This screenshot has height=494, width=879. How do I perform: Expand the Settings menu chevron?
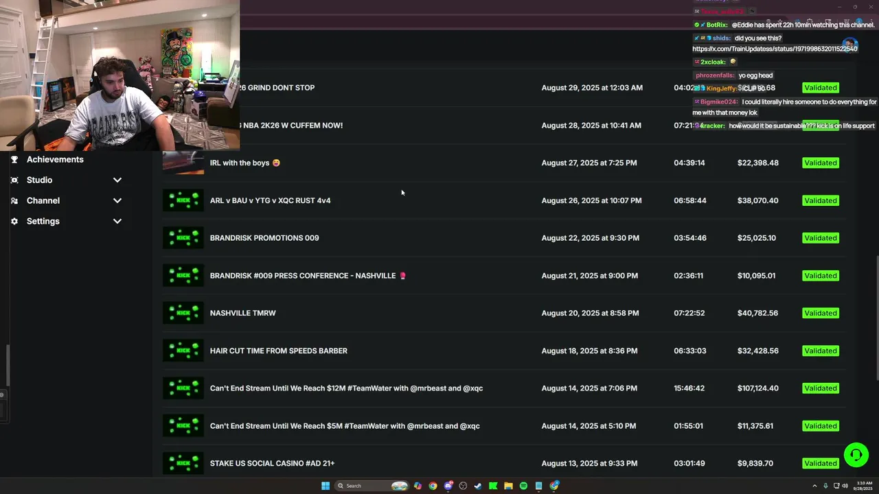point(117,221)
